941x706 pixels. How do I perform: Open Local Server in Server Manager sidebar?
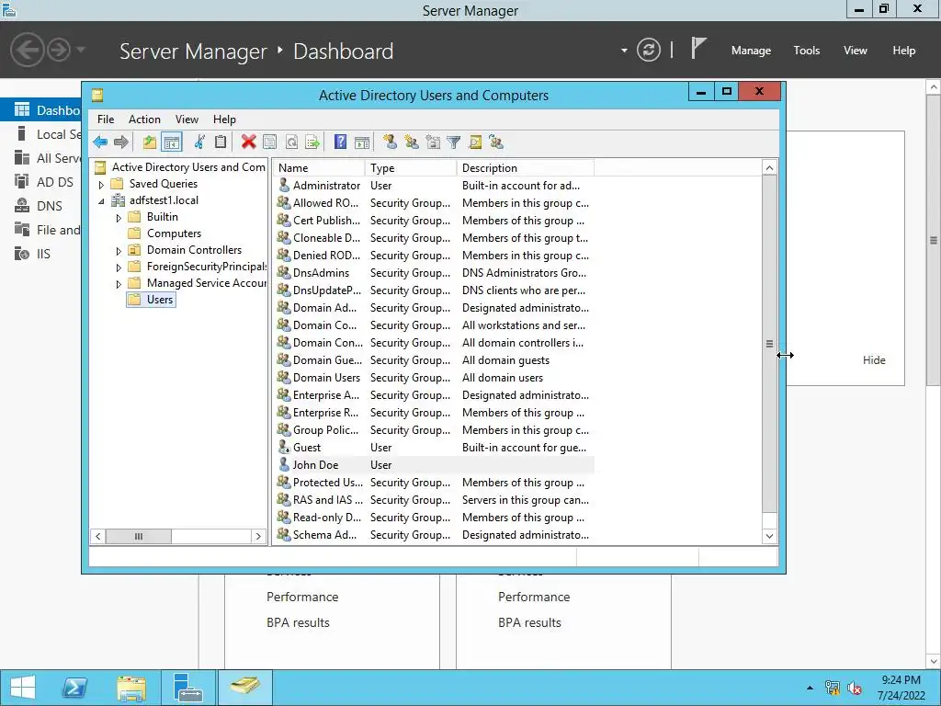pyautogui.click(x=47, y=134)
